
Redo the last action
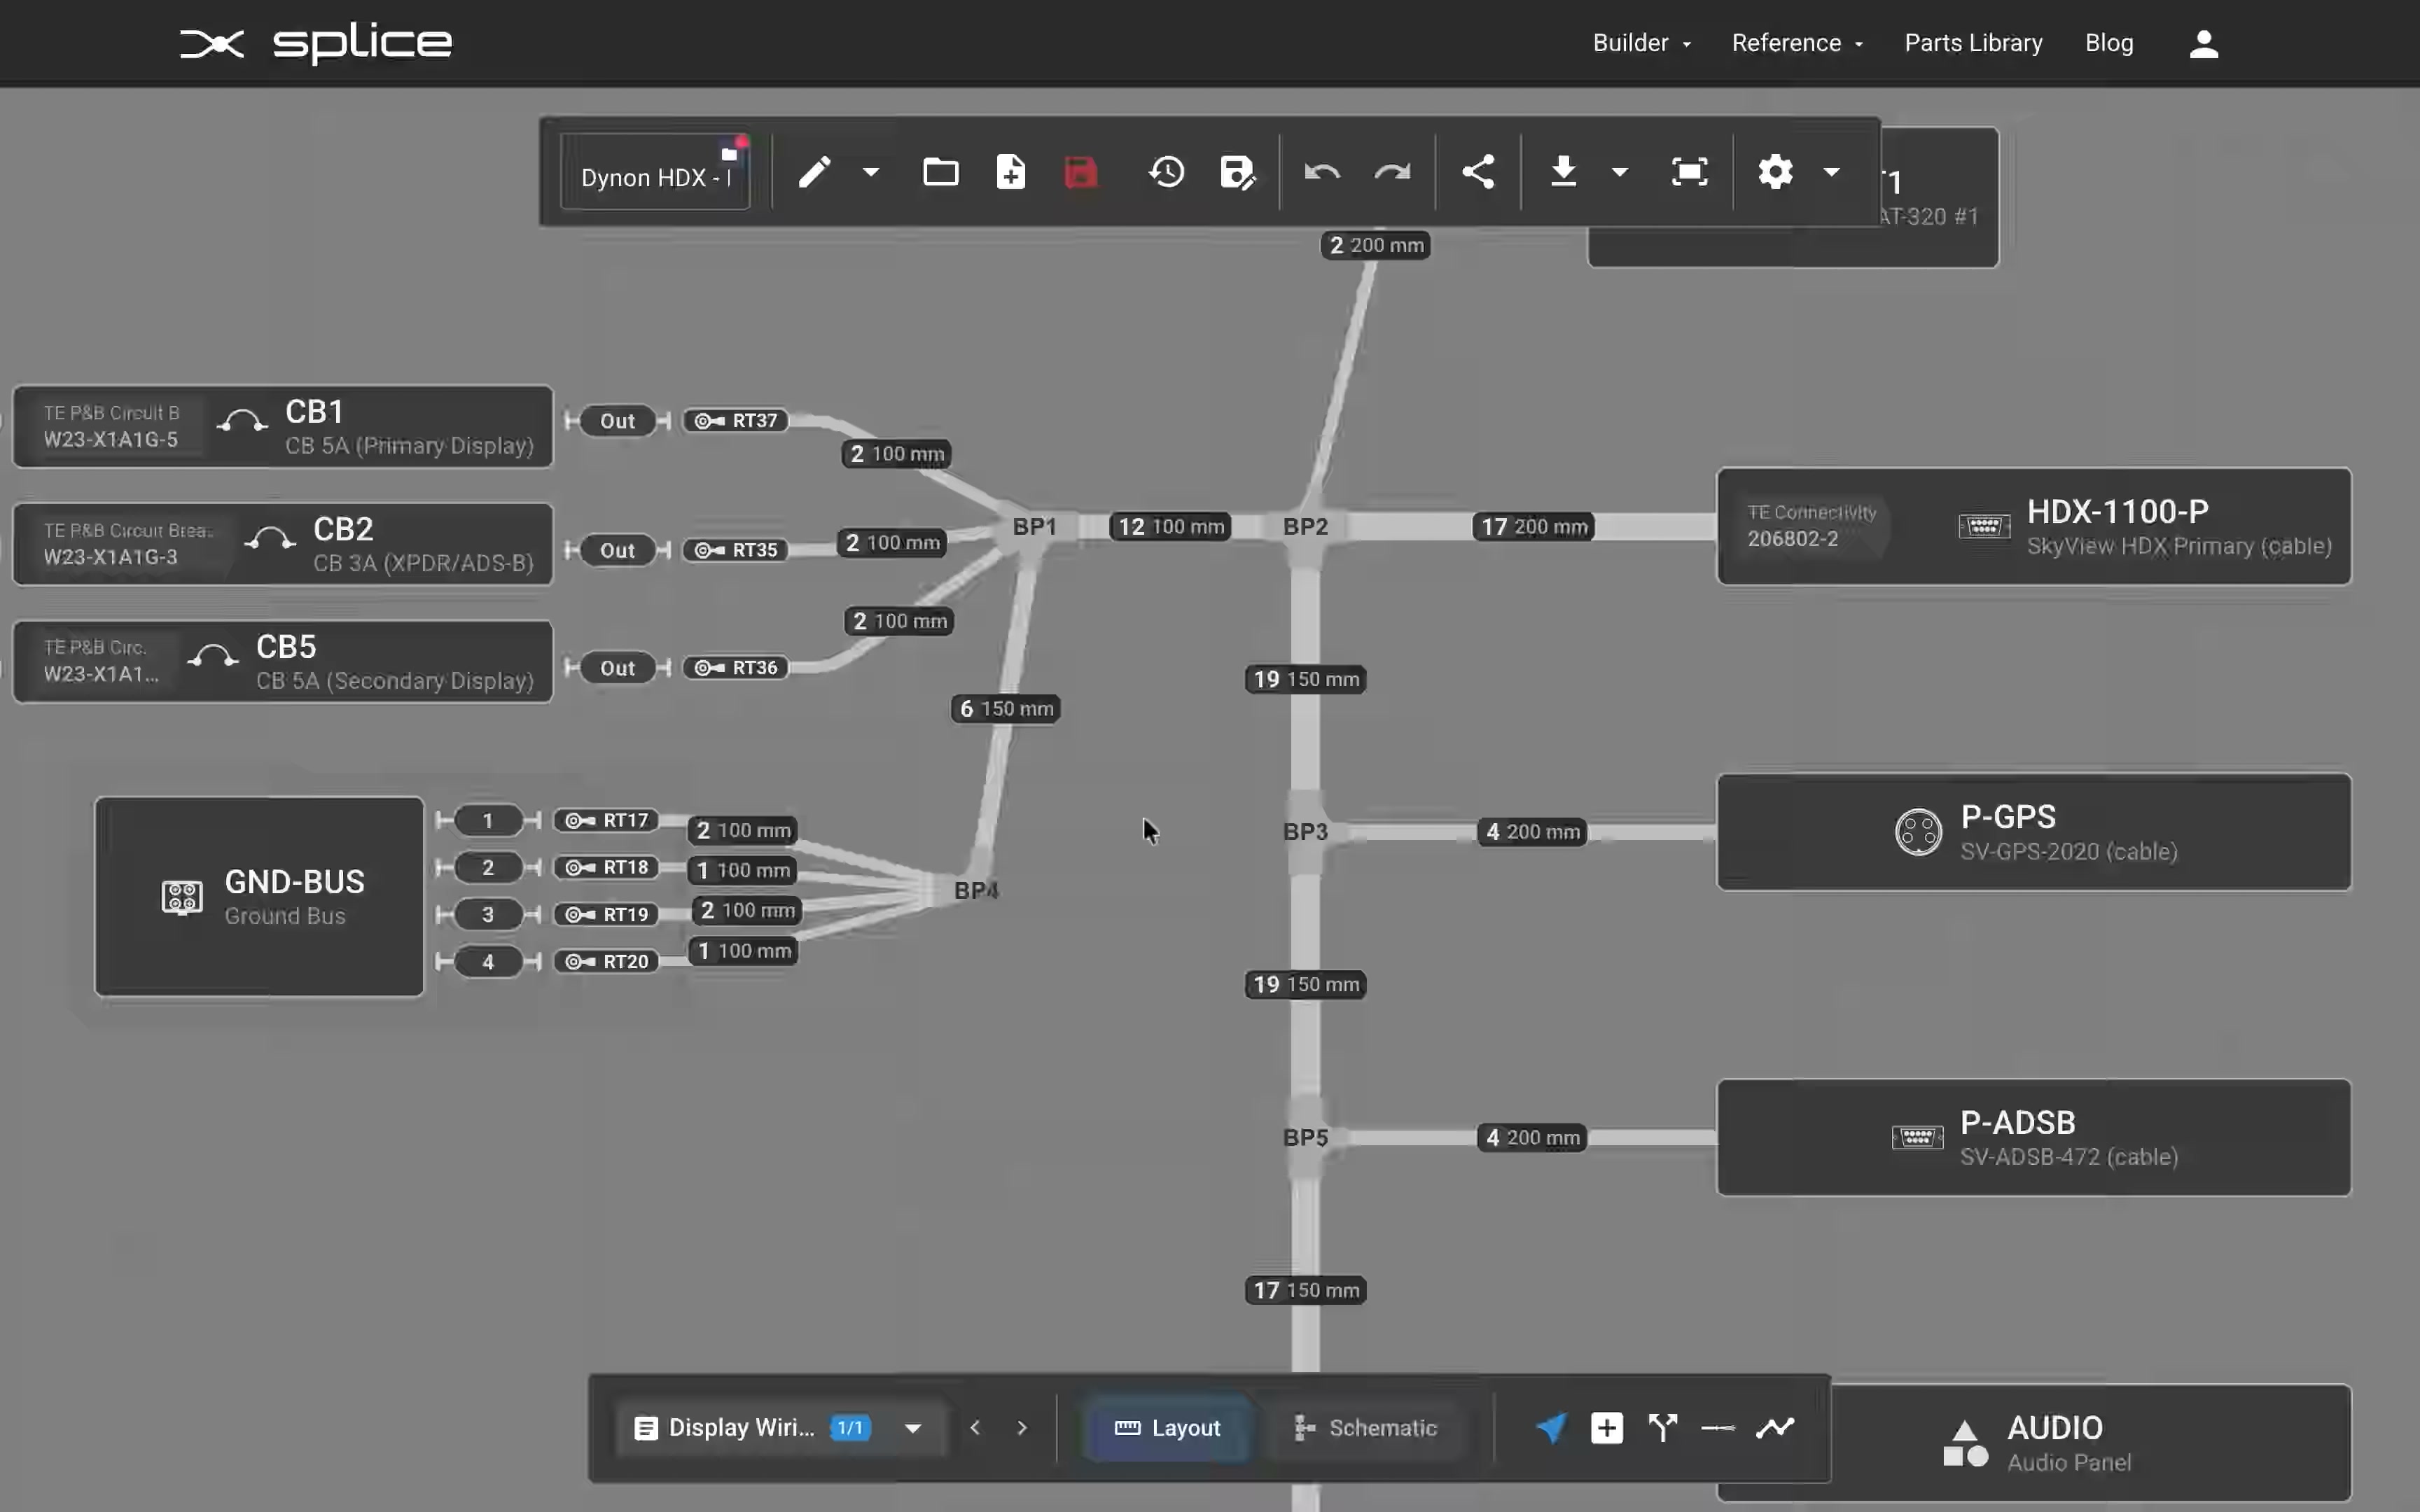coord(1392,171)
